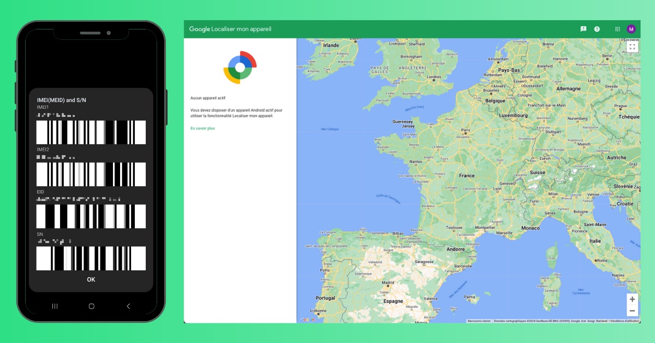Viewport: 655px width, 343px height.
Task: Click the Google logo in the header
Action: tap(199, 29)
